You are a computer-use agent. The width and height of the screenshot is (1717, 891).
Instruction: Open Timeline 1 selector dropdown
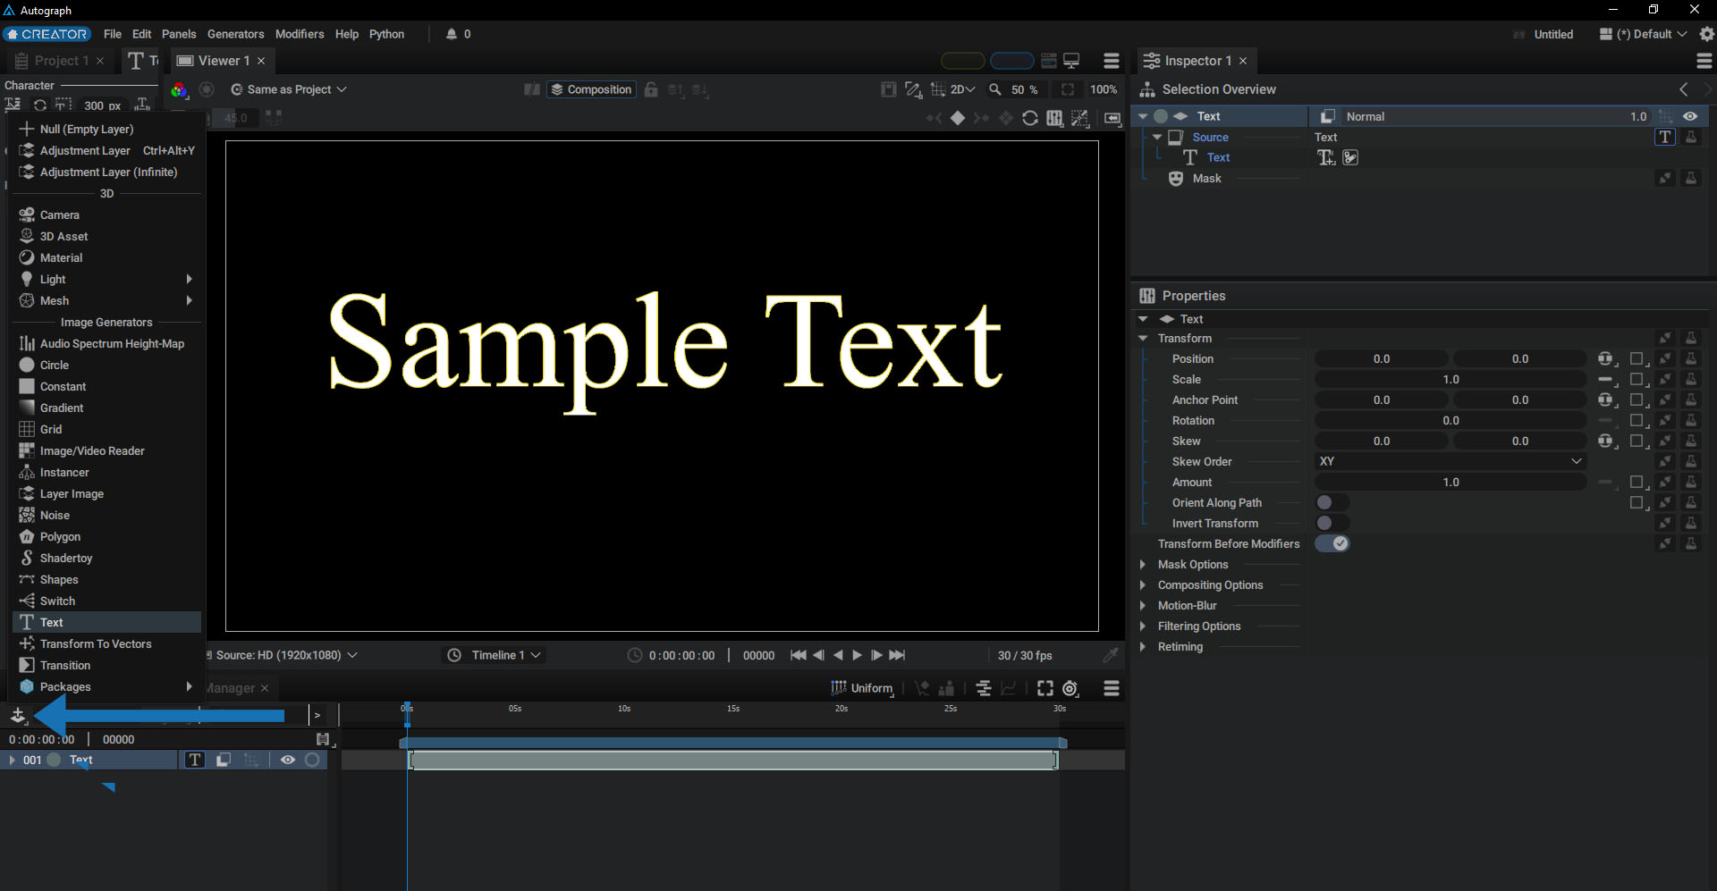(495, 655)
